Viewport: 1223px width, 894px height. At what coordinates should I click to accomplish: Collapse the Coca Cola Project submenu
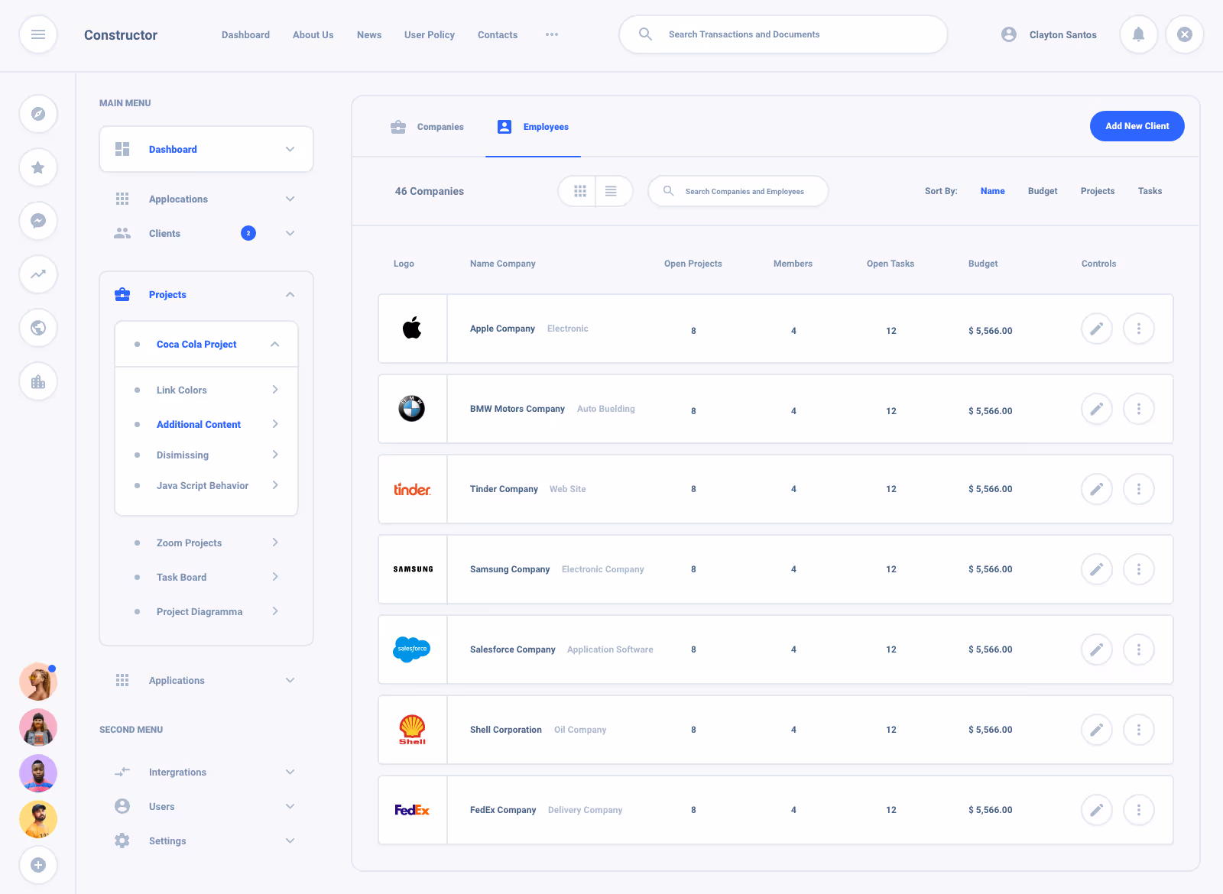tap(274, 344)
